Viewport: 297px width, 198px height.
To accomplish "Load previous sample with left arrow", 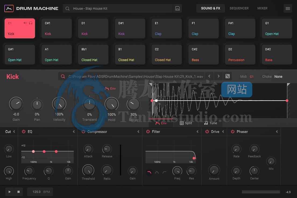I will [x=209, y=76].
